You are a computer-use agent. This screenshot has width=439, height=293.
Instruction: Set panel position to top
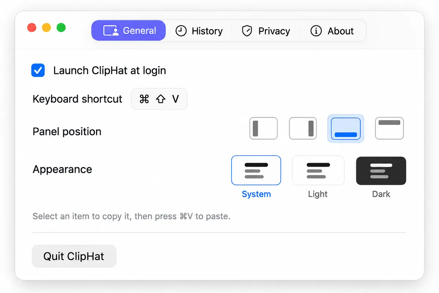point(390,128)
